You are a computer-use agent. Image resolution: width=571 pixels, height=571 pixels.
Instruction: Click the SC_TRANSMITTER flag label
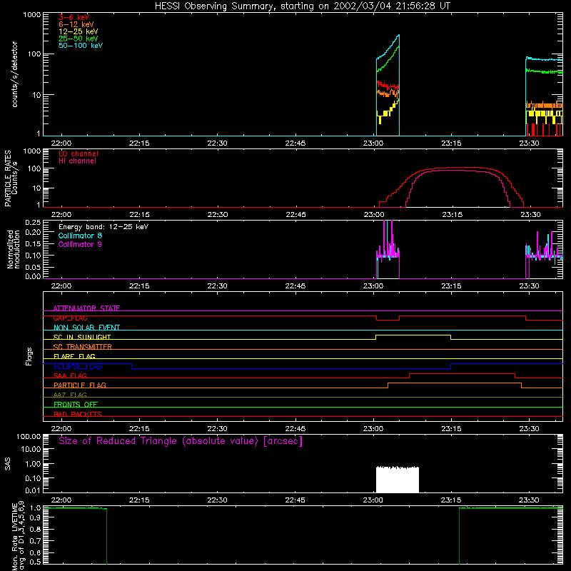(x=83, y=347)
